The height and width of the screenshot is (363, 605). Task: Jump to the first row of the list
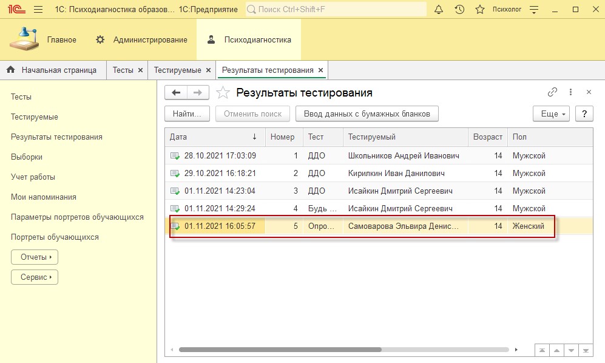pyautogui.click(x=542, y=350)
